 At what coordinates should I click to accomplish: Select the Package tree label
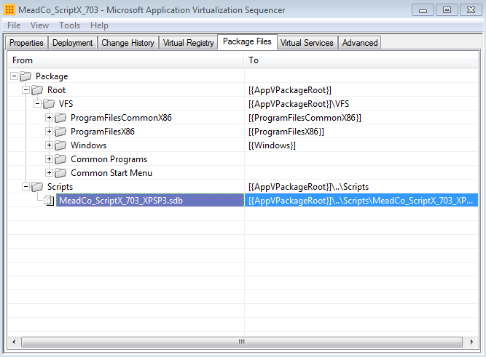click(x=52, y=76)
